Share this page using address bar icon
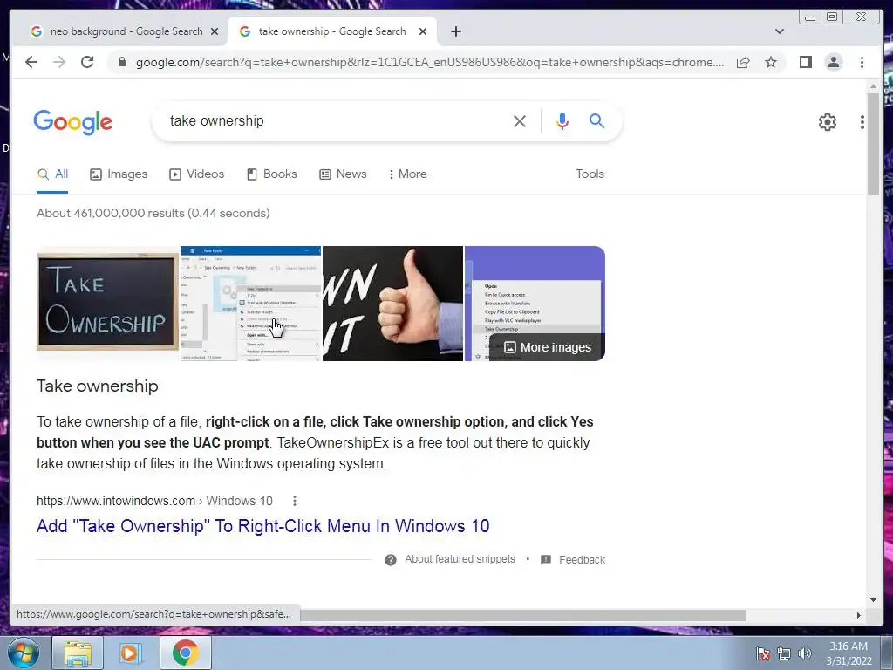The image size is (893, 670). point(743,62)
